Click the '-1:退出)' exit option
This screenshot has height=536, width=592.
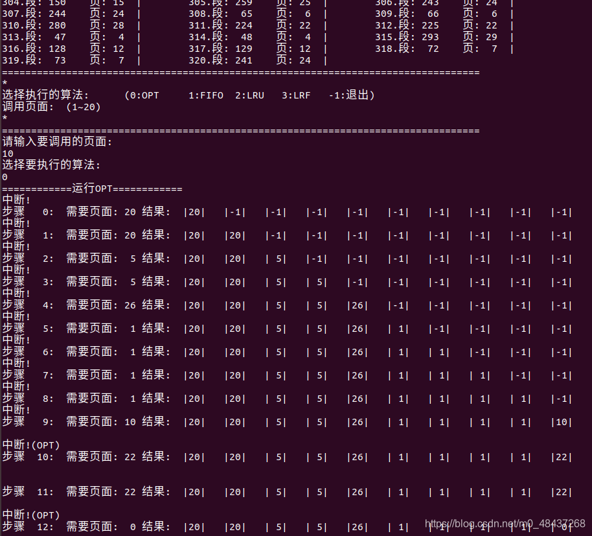coord(352,95)
